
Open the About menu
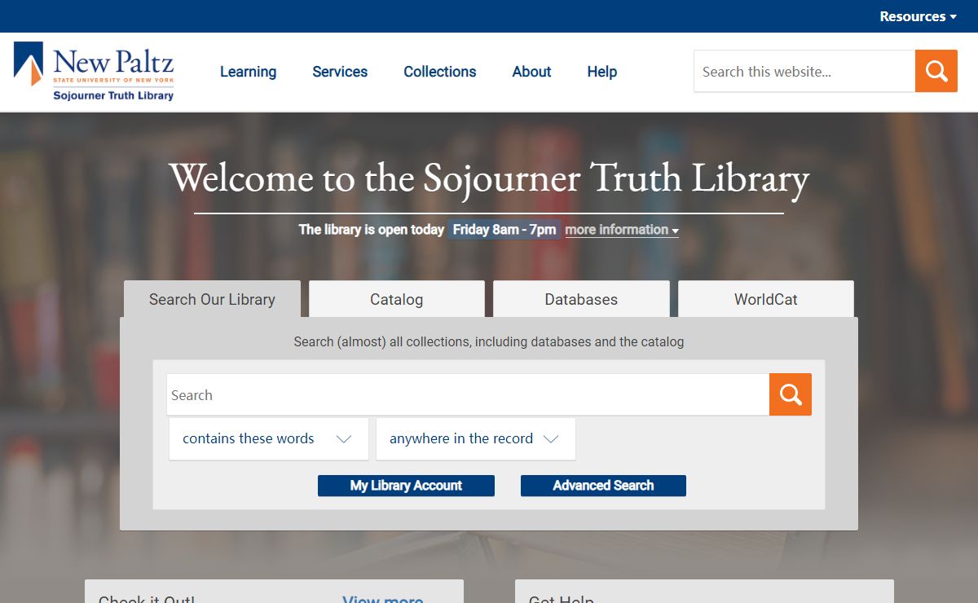pyautogui.click(x=531, y=72)
